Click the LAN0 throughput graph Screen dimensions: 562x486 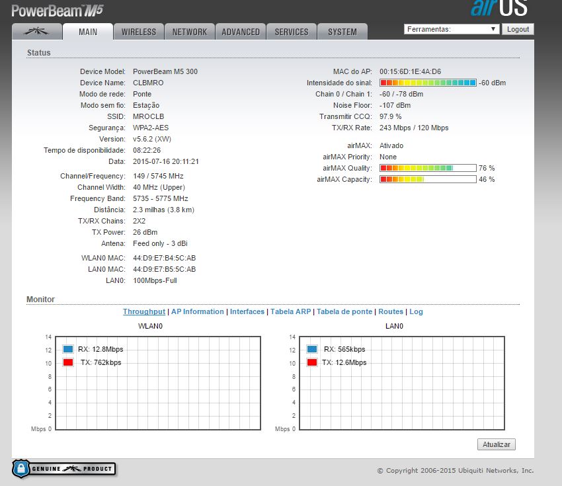coord(402,383)
